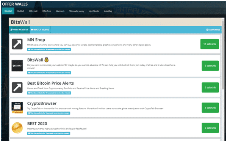
Task: Click the BitsWall header logo
Action: tap(20, 22)
